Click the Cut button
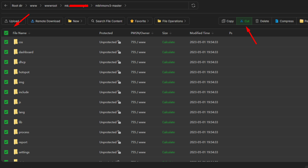 pos(244,21)
